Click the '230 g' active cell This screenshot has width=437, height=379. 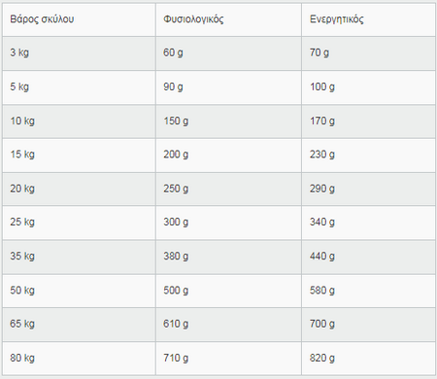coord(368,155)
